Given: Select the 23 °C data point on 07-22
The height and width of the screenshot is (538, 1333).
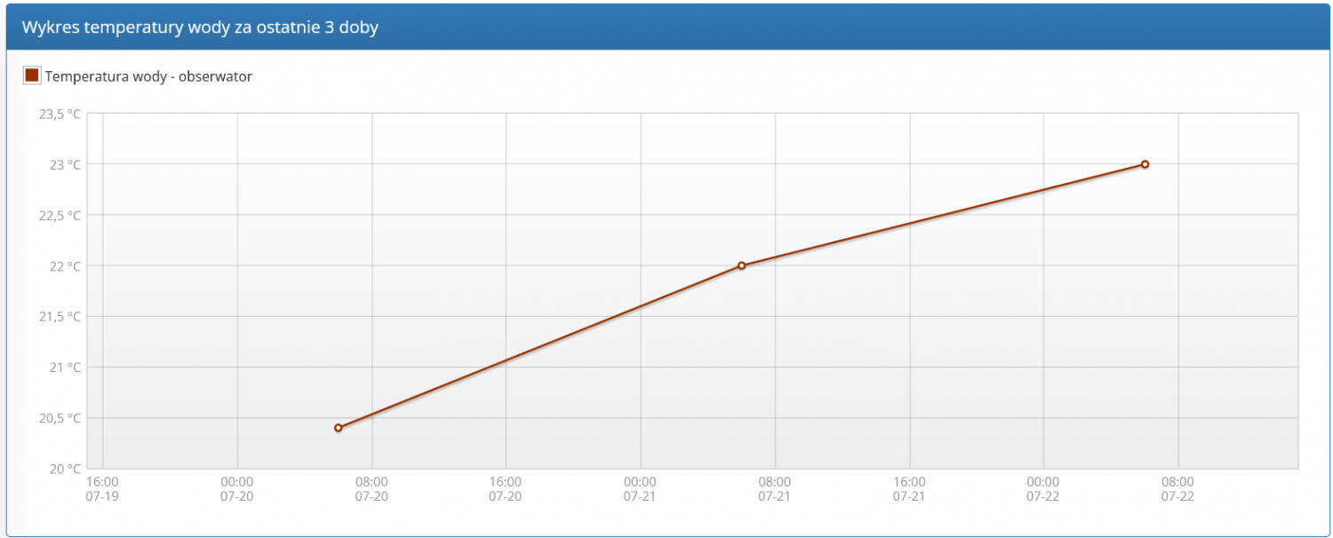Looking at the screenshot, I should coord(1145,164).
